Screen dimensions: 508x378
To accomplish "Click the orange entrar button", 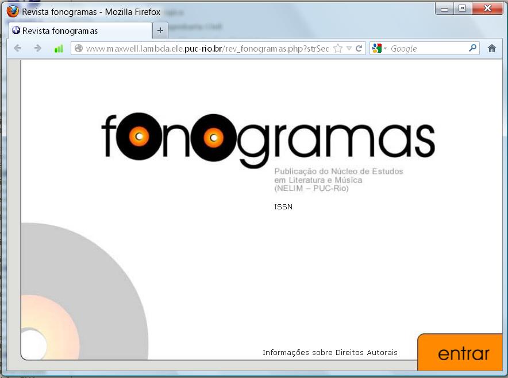I will (x=460, y=352).
